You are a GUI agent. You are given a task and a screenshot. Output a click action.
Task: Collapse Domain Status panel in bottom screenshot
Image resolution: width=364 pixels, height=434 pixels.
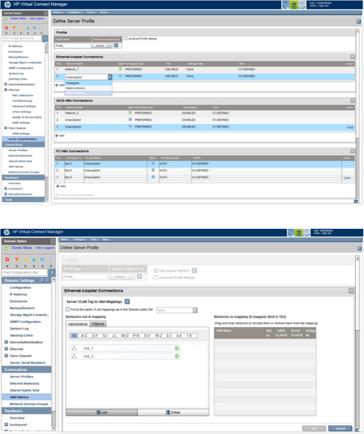click(52, 241)
